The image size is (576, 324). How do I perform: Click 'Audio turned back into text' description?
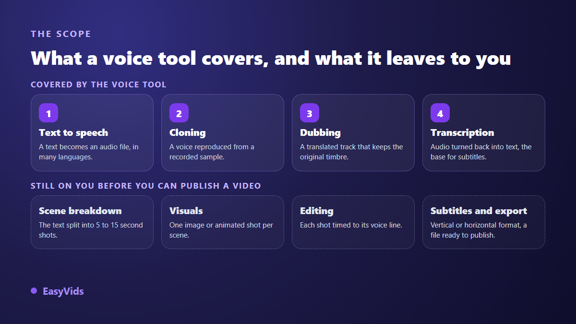(481, 152)
